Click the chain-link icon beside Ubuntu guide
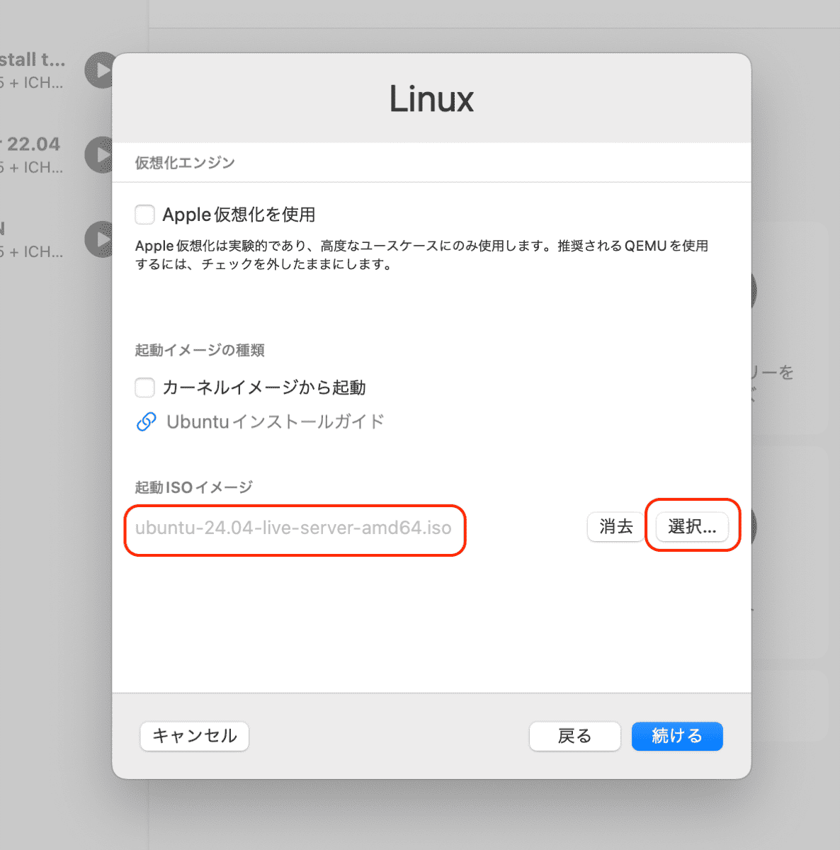 [x=146, y=422]
